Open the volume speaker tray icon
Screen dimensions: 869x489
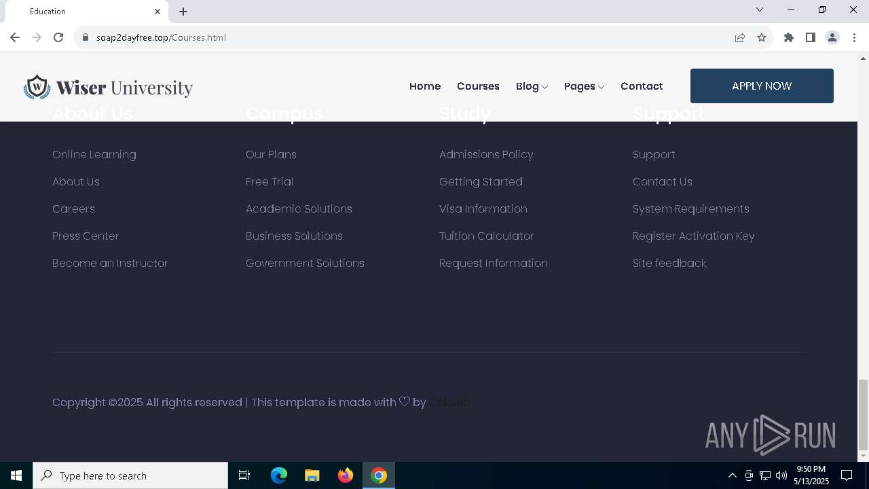tap(781, 475)
